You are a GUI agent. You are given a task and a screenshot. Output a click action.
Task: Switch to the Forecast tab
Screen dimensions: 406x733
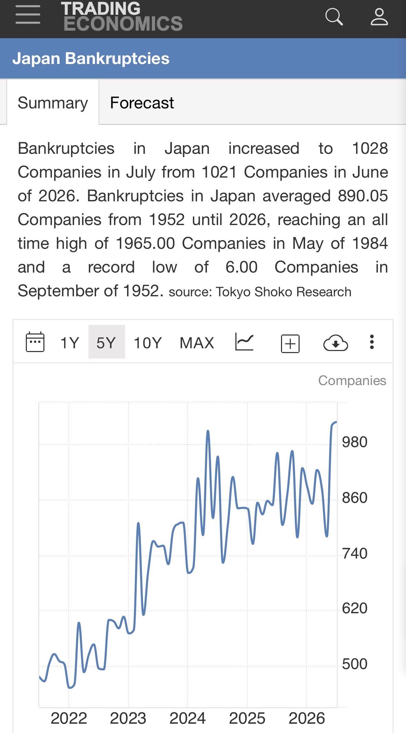point(142,103)
